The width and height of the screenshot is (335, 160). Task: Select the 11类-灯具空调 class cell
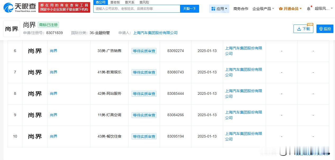(x=109, y=115)
